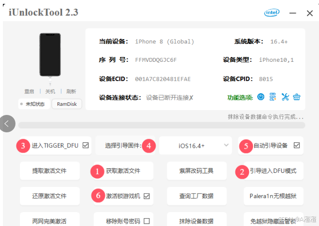Launch Palera1n无根越狱 button
This screenshot has height=226, width=319.
coord(273,196)
